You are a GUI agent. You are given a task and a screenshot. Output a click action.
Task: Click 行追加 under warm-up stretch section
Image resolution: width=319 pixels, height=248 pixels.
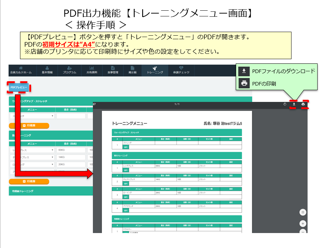point(29,126)
